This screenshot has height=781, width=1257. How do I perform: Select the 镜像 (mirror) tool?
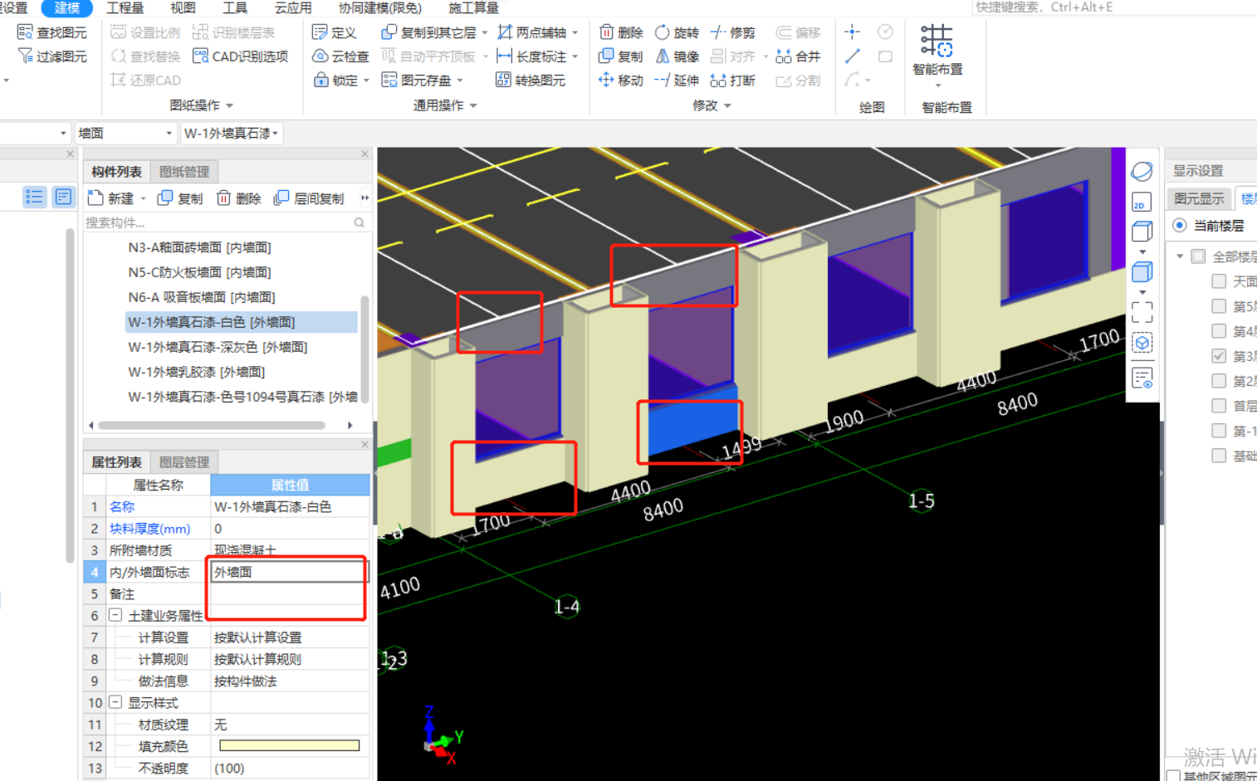click(x=677, y=56)
